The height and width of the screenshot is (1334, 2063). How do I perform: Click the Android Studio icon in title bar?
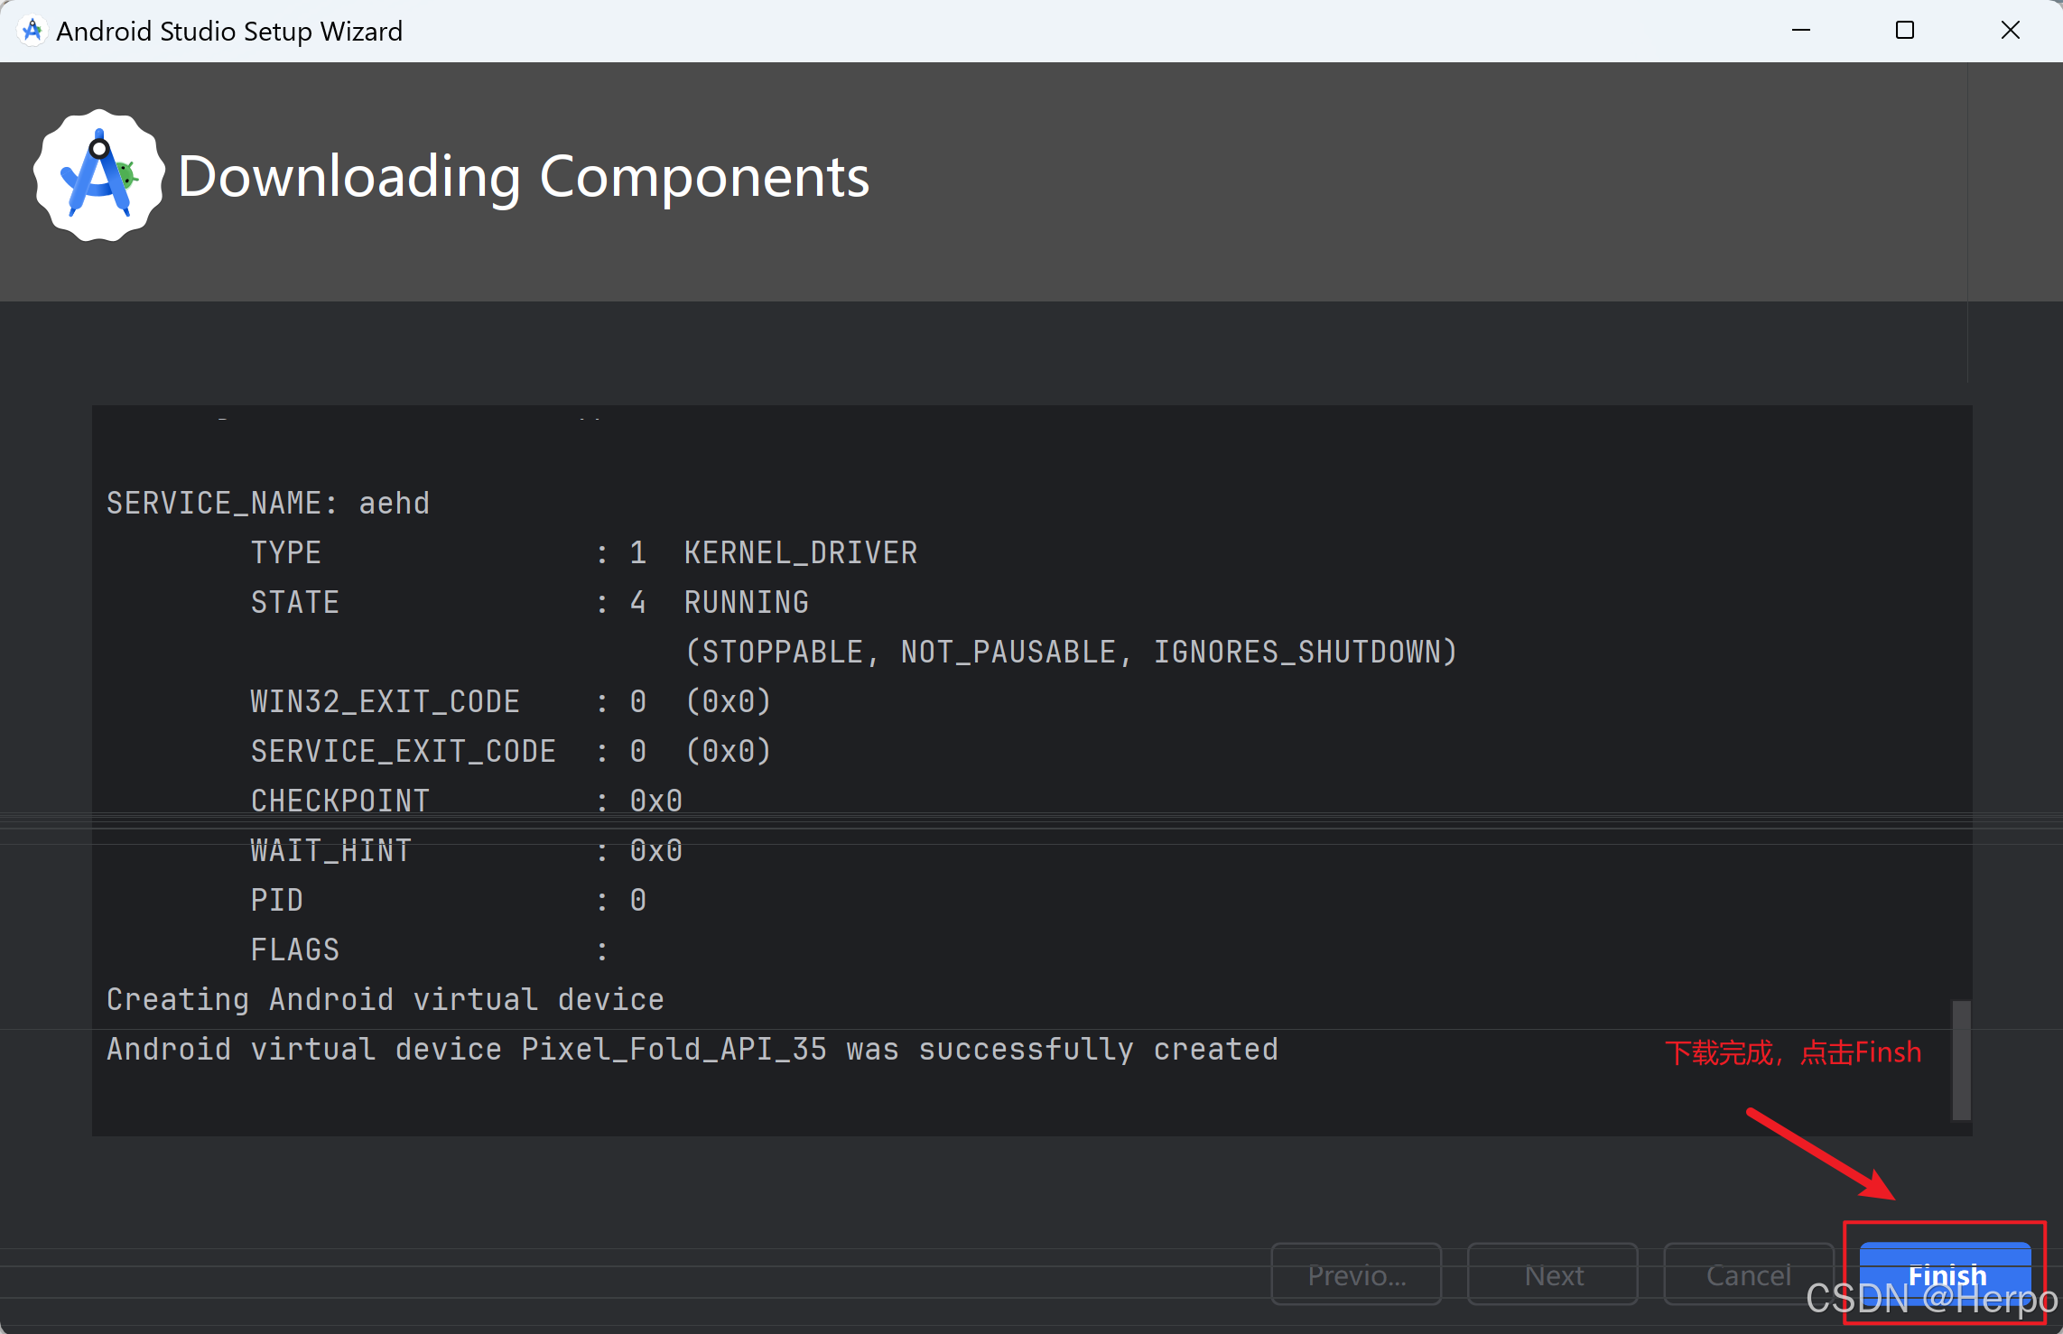point(33,31)
